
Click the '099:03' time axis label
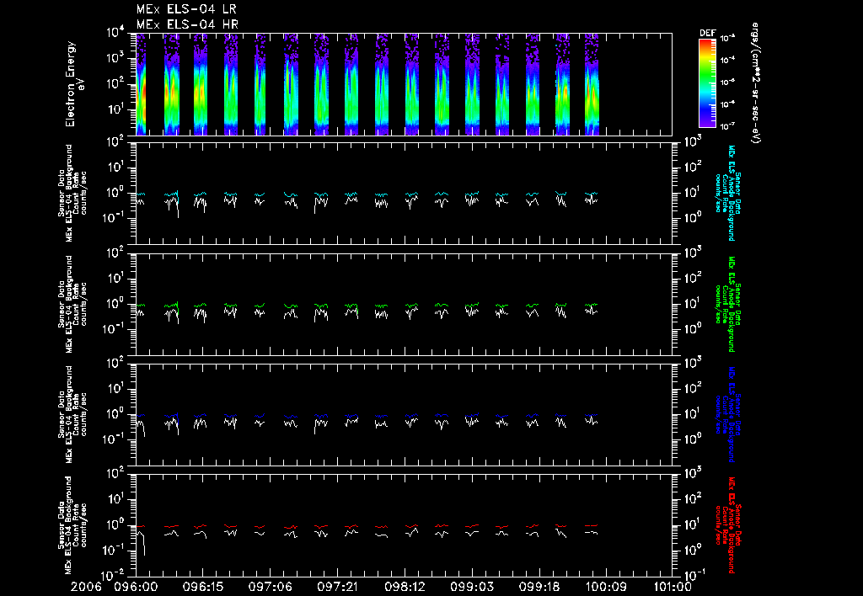472,588
